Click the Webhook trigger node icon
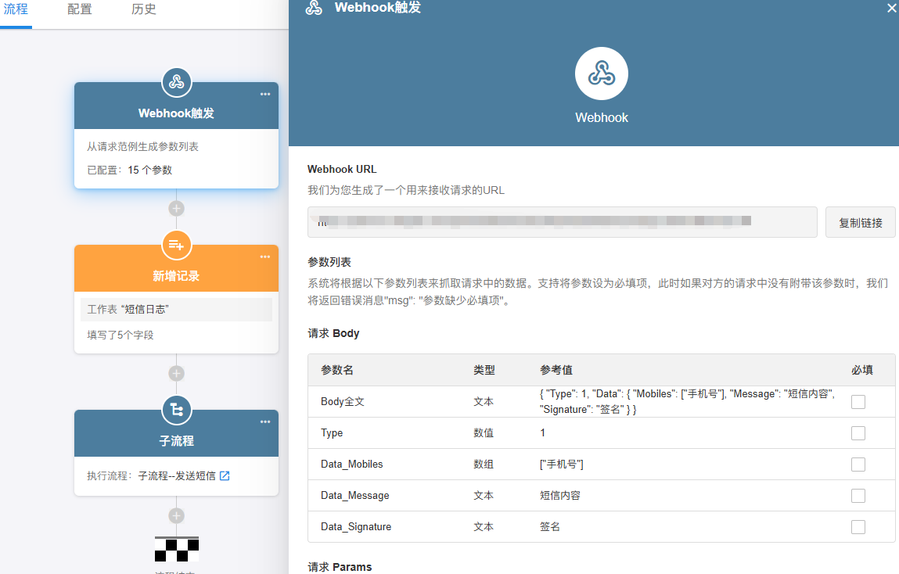 click(x=177, y=81)
